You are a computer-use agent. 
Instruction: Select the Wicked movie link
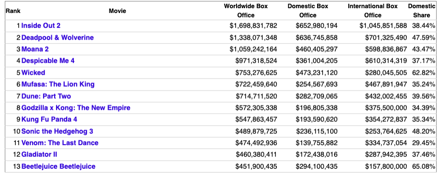(x=33, y=73)
